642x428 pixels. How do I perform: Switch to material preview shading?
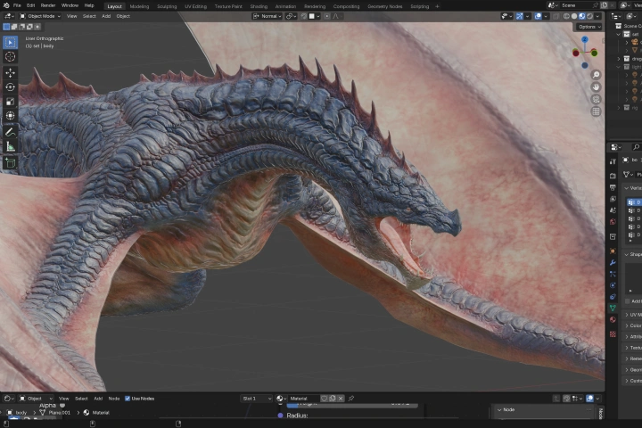[x=582, y=16]
